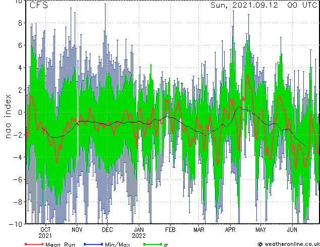320x247 pixels.
Task: Click the red Mean Run legend swatch
Action: pos(34,244)
